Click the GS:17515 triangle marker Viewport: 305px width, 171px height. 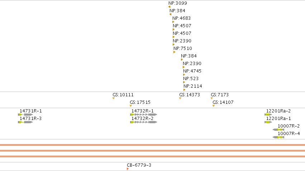[x=131, y=106]
